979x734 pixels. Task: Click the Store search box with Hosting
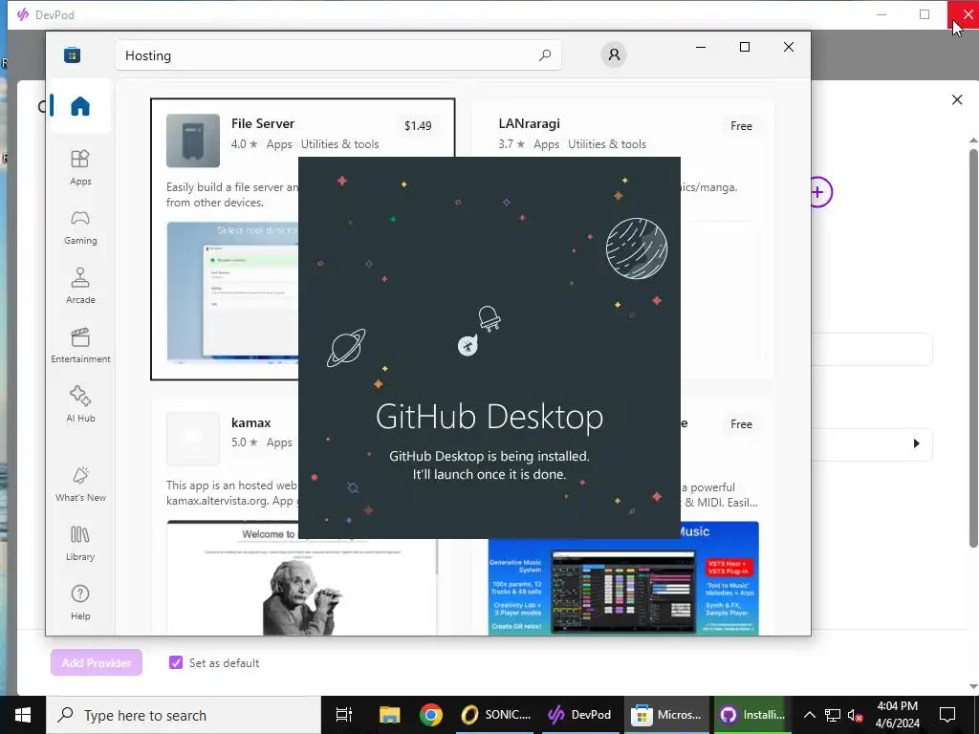coord(337,55)
